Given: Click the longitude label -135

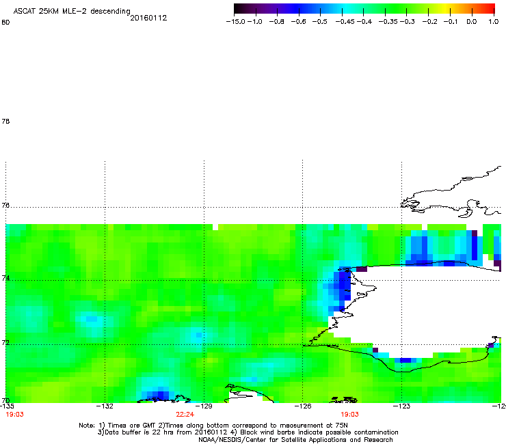Looking at the screenshot, I should click(x=7, y=406).
